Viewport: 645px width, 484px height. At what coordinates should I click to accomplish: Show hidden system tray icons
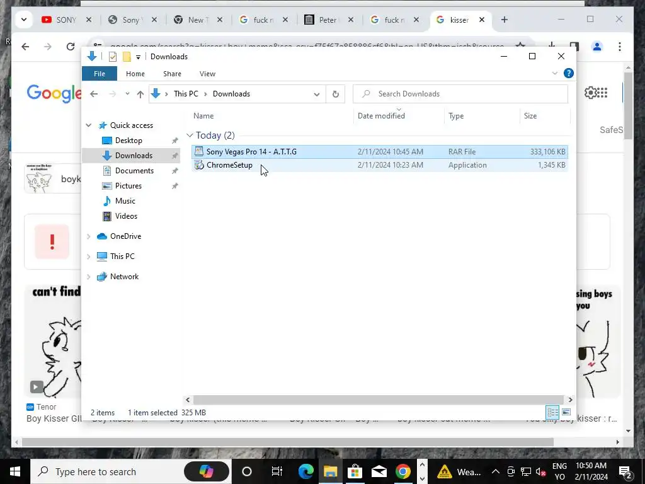496,471
